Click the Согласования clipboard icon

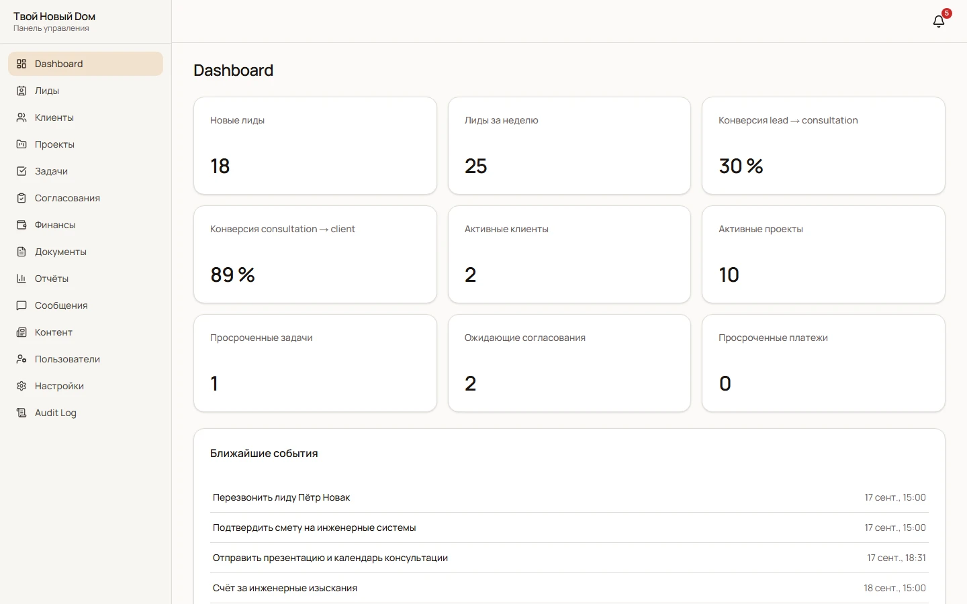click(21, 198)
